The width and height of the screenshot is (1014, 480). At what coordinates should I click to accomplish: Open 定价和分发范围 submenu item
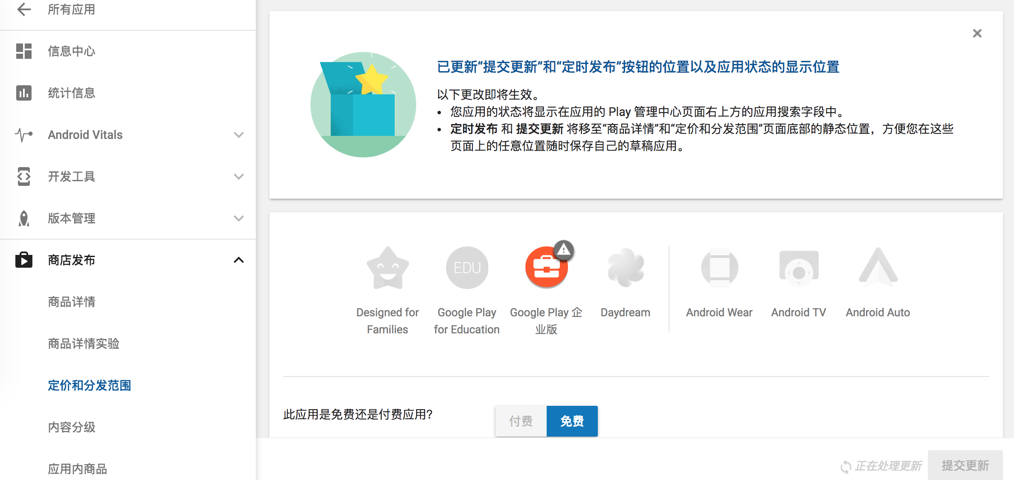pyautogui.click(x=89, y=385)
